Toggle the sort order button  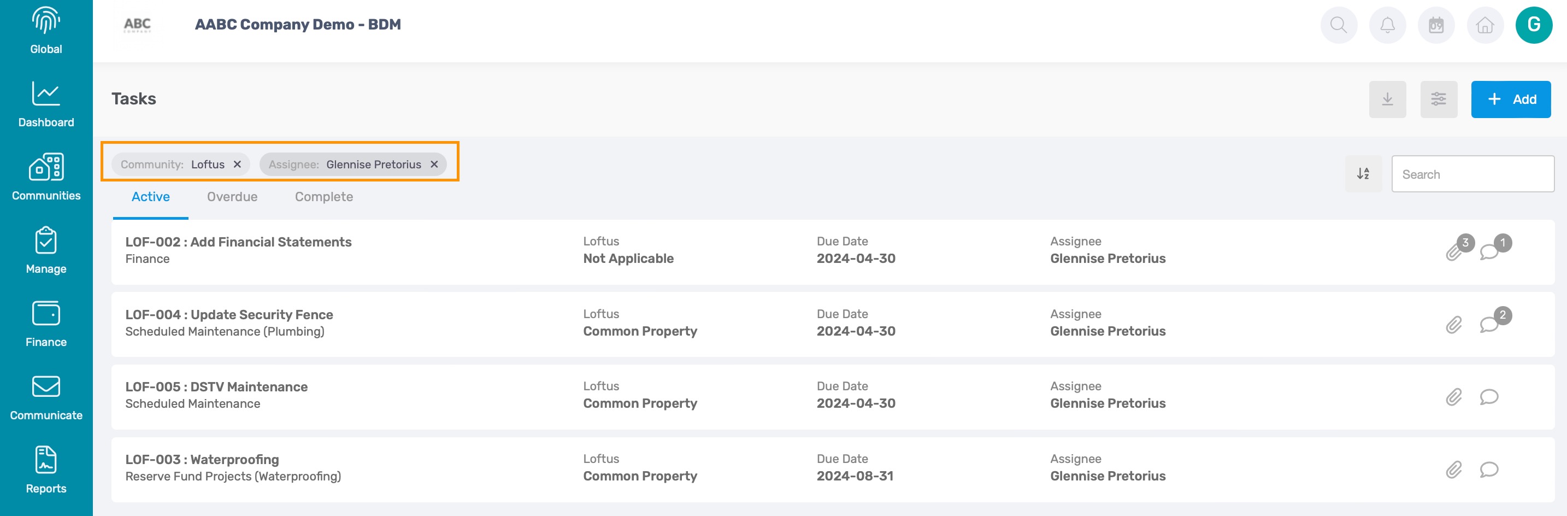[x=1363, y=174]
